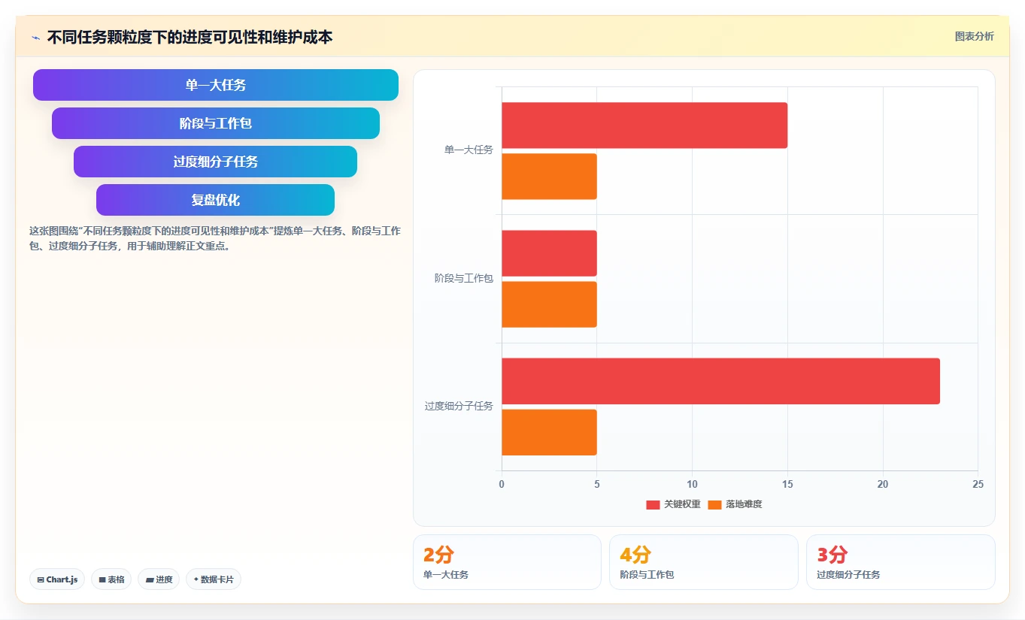The image size is (1025, 620).
Task: Click the description paragraph under the funnel
Action: 215,238
